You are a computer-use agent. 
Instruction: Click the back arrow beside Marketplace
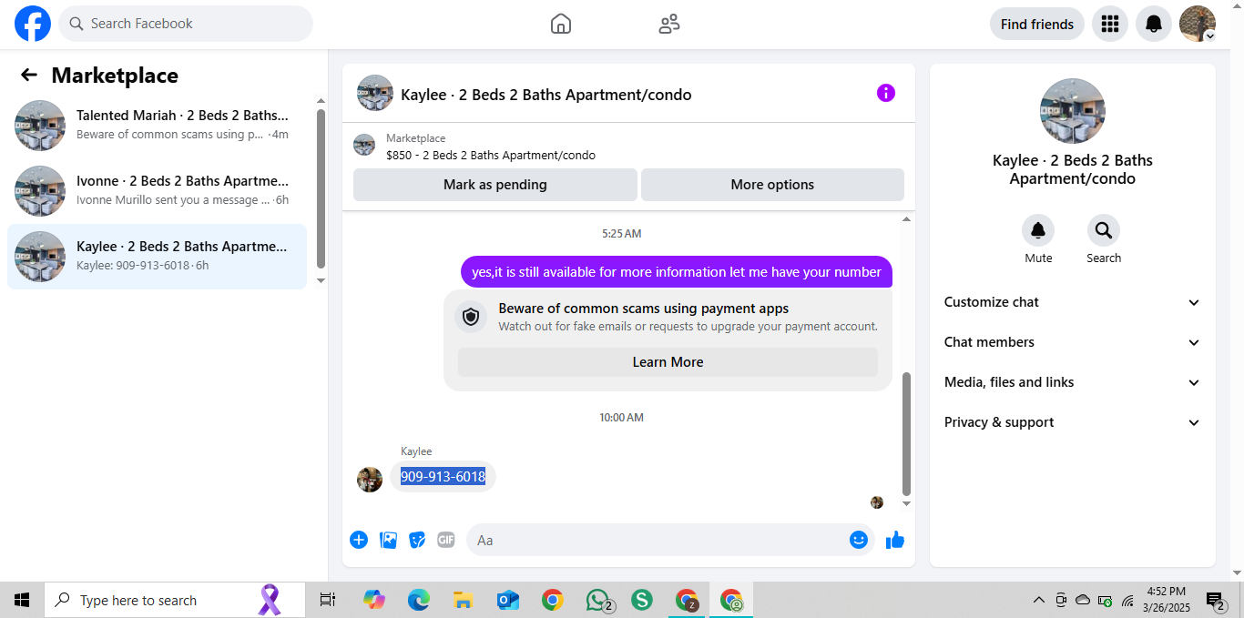point(29,75)
